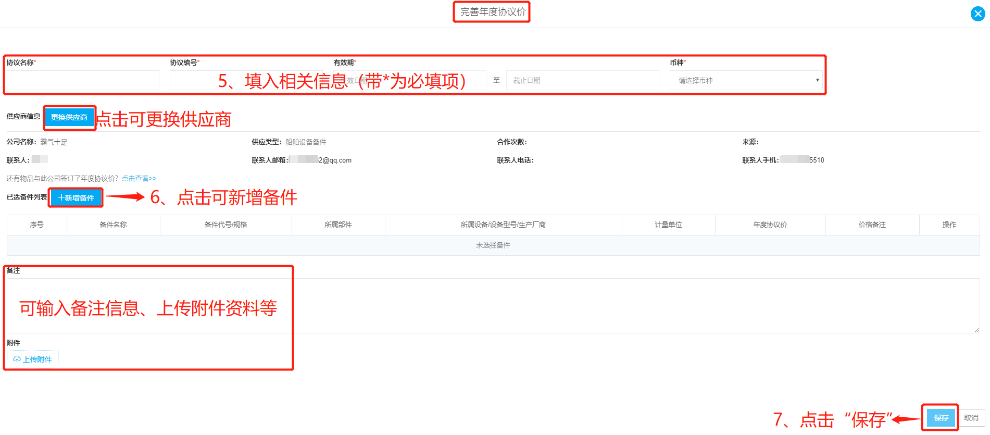Click the 序号 column header
Image resolution: width=990 pixels, height=435 pixels.
36,225
